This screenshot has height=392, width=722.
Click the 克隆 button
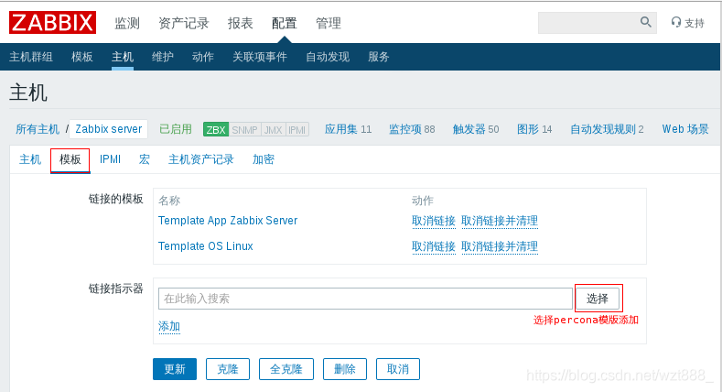228,369
